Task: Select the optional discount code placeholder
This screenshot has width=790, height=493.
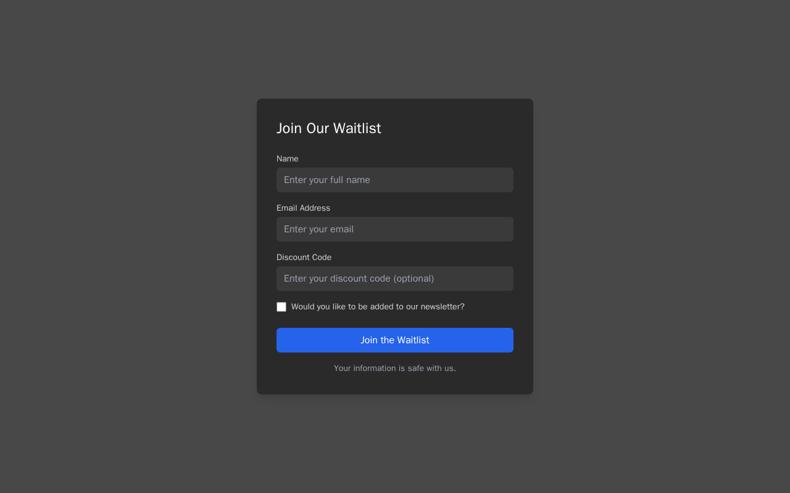Action: point(359,279)
